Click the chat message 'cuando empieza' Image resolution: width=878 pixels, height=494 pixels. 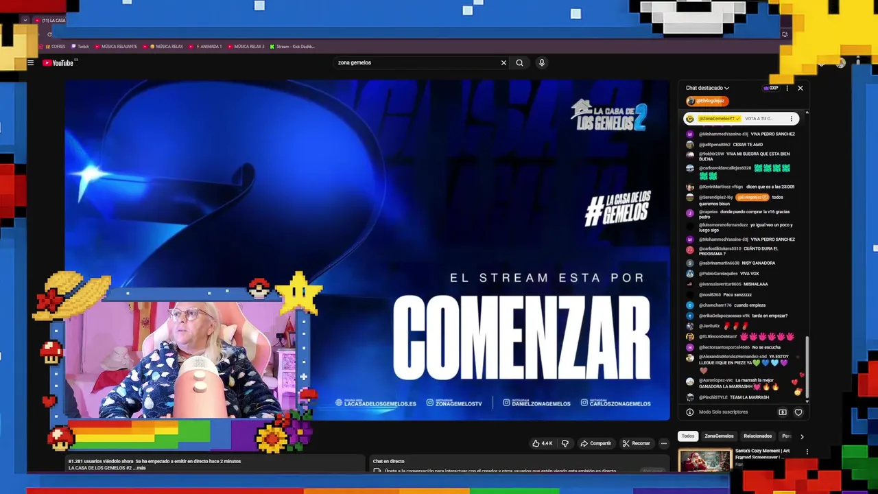(750, 305)
